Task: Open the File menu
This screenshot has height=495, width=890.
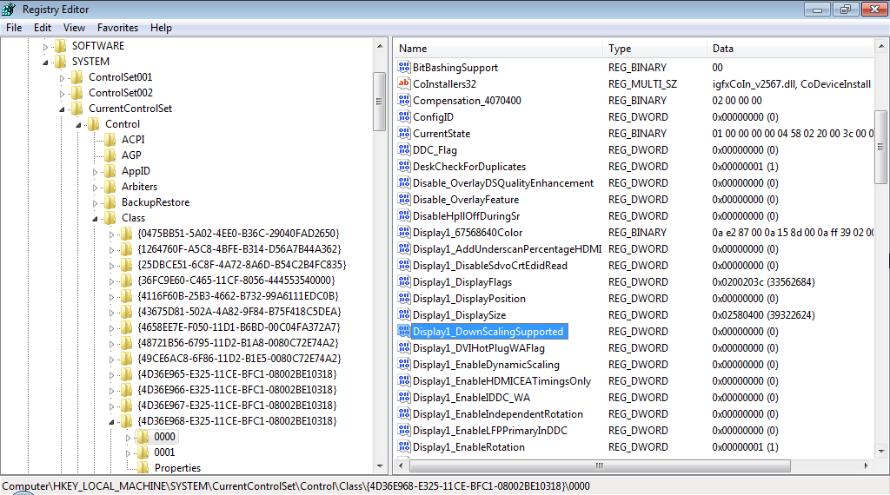Action: (14, 28)
